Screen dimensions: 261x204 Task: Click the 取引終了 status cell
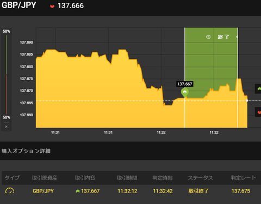[x=198, y=191]
